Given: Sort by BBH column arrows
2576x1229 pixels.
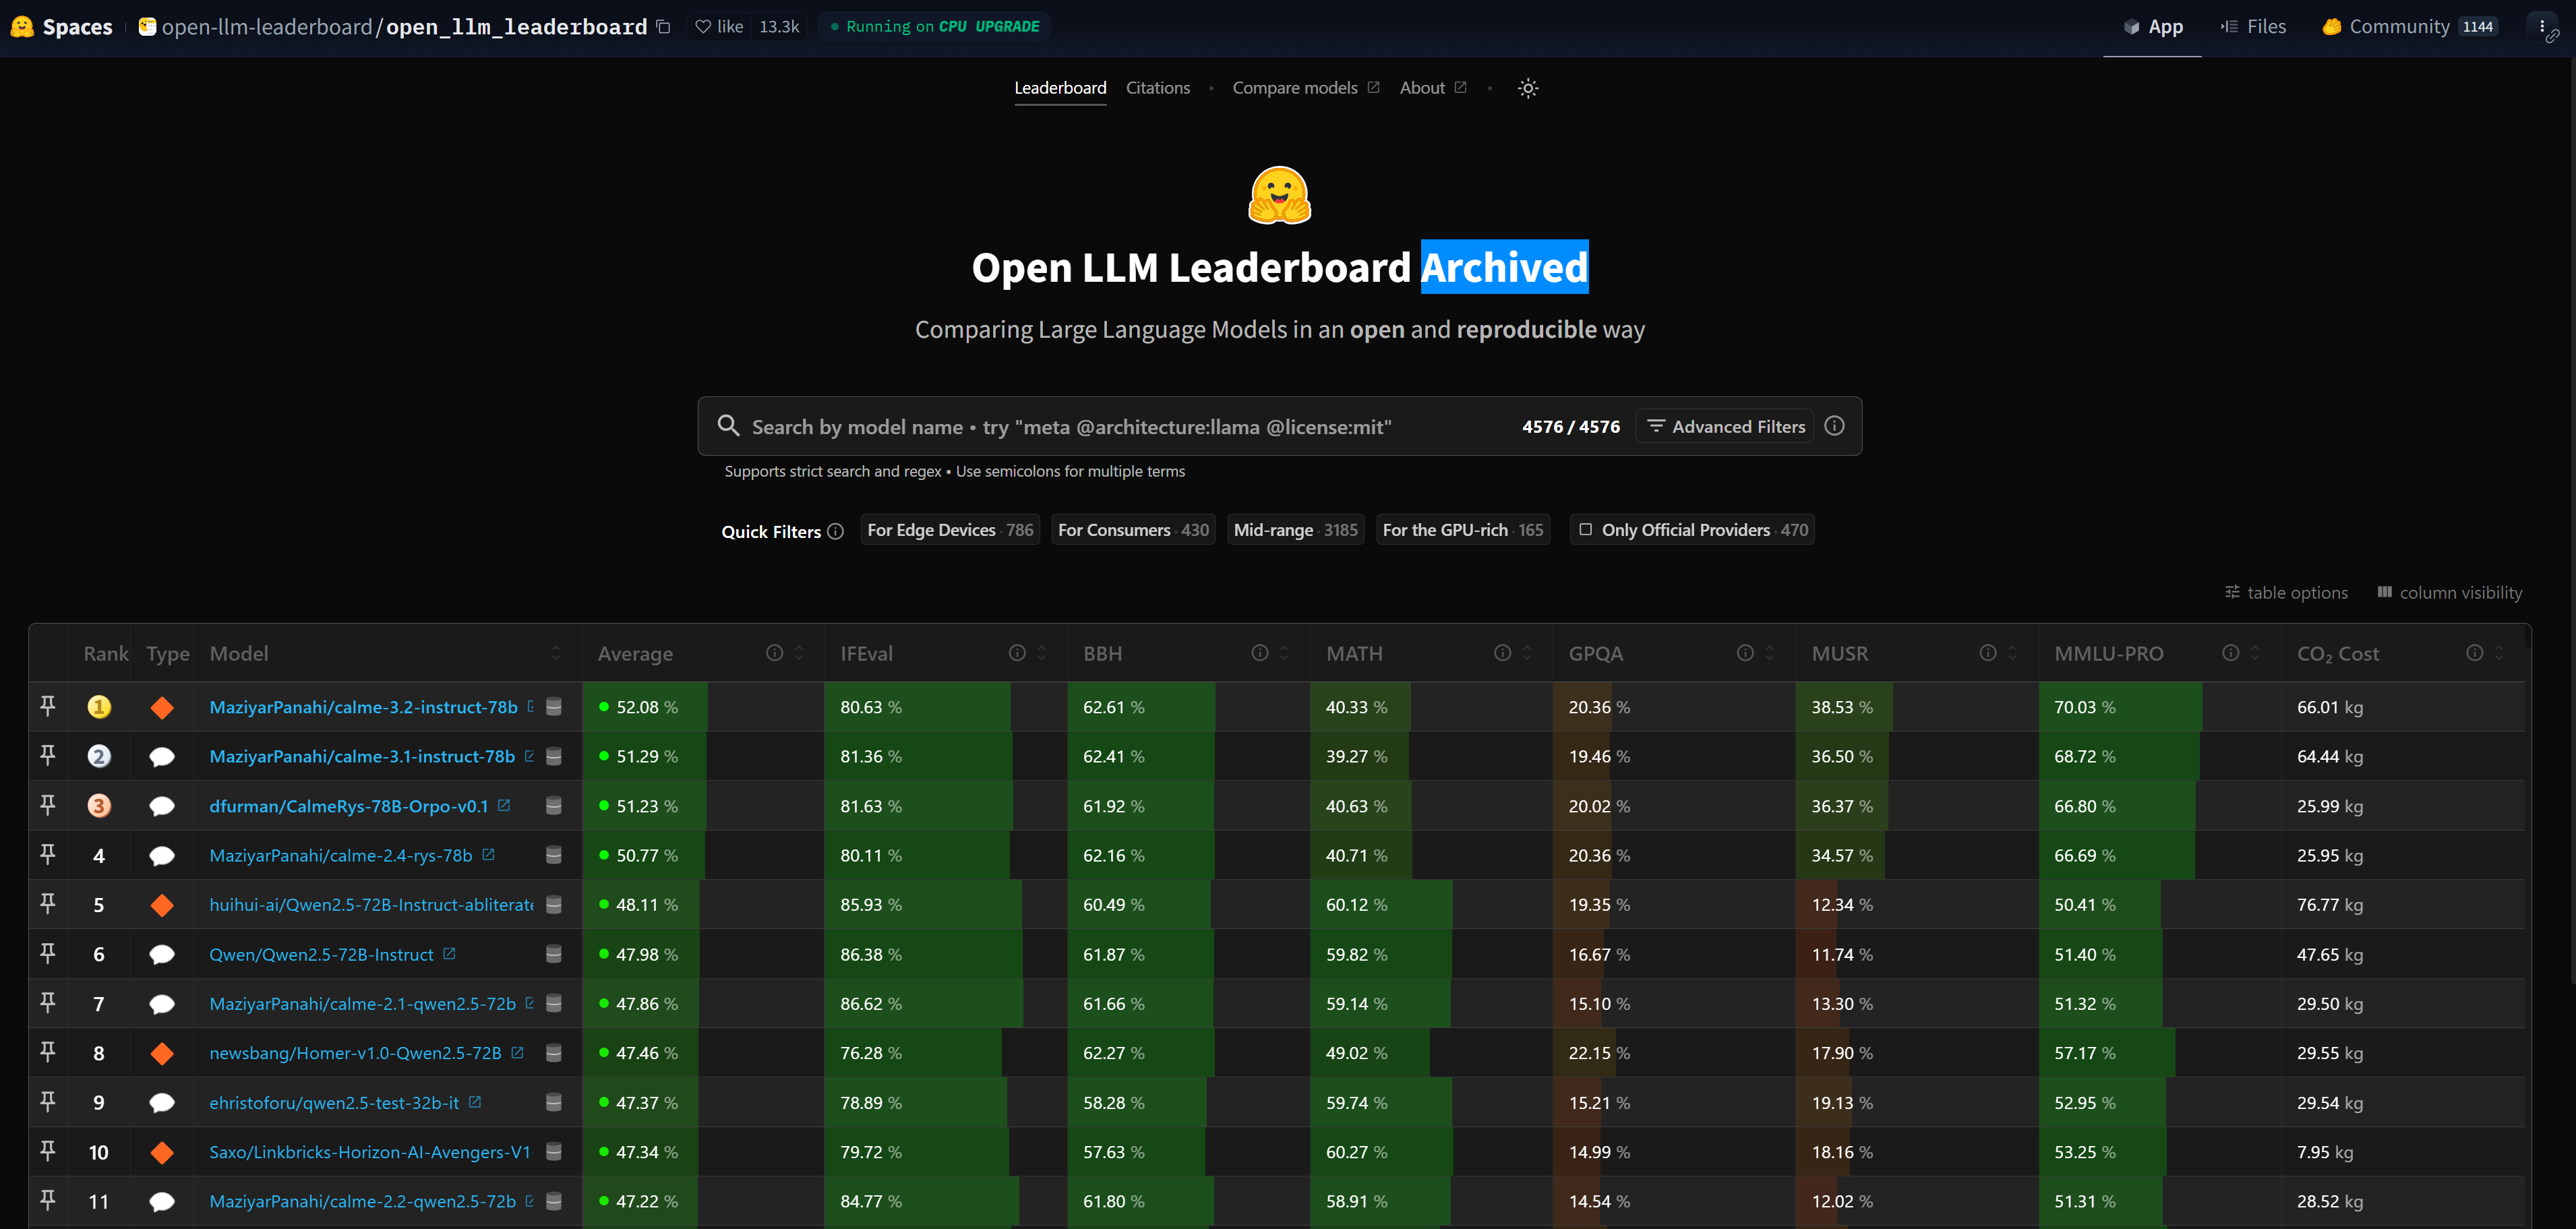Looking at the screenshot, I should pyautogui.click(x=1285, y=653).
